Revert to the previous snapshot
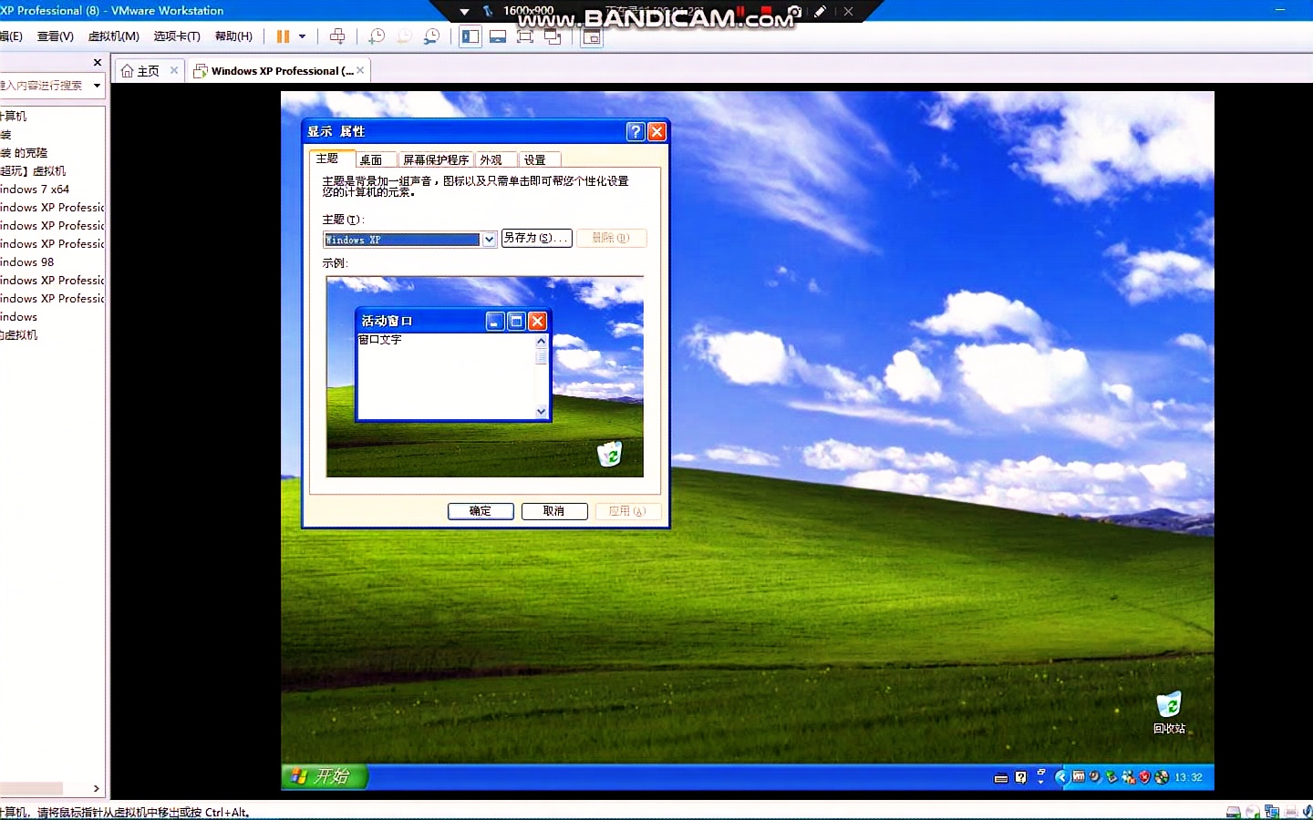The image size is (1313, 820). coord(404,36)
